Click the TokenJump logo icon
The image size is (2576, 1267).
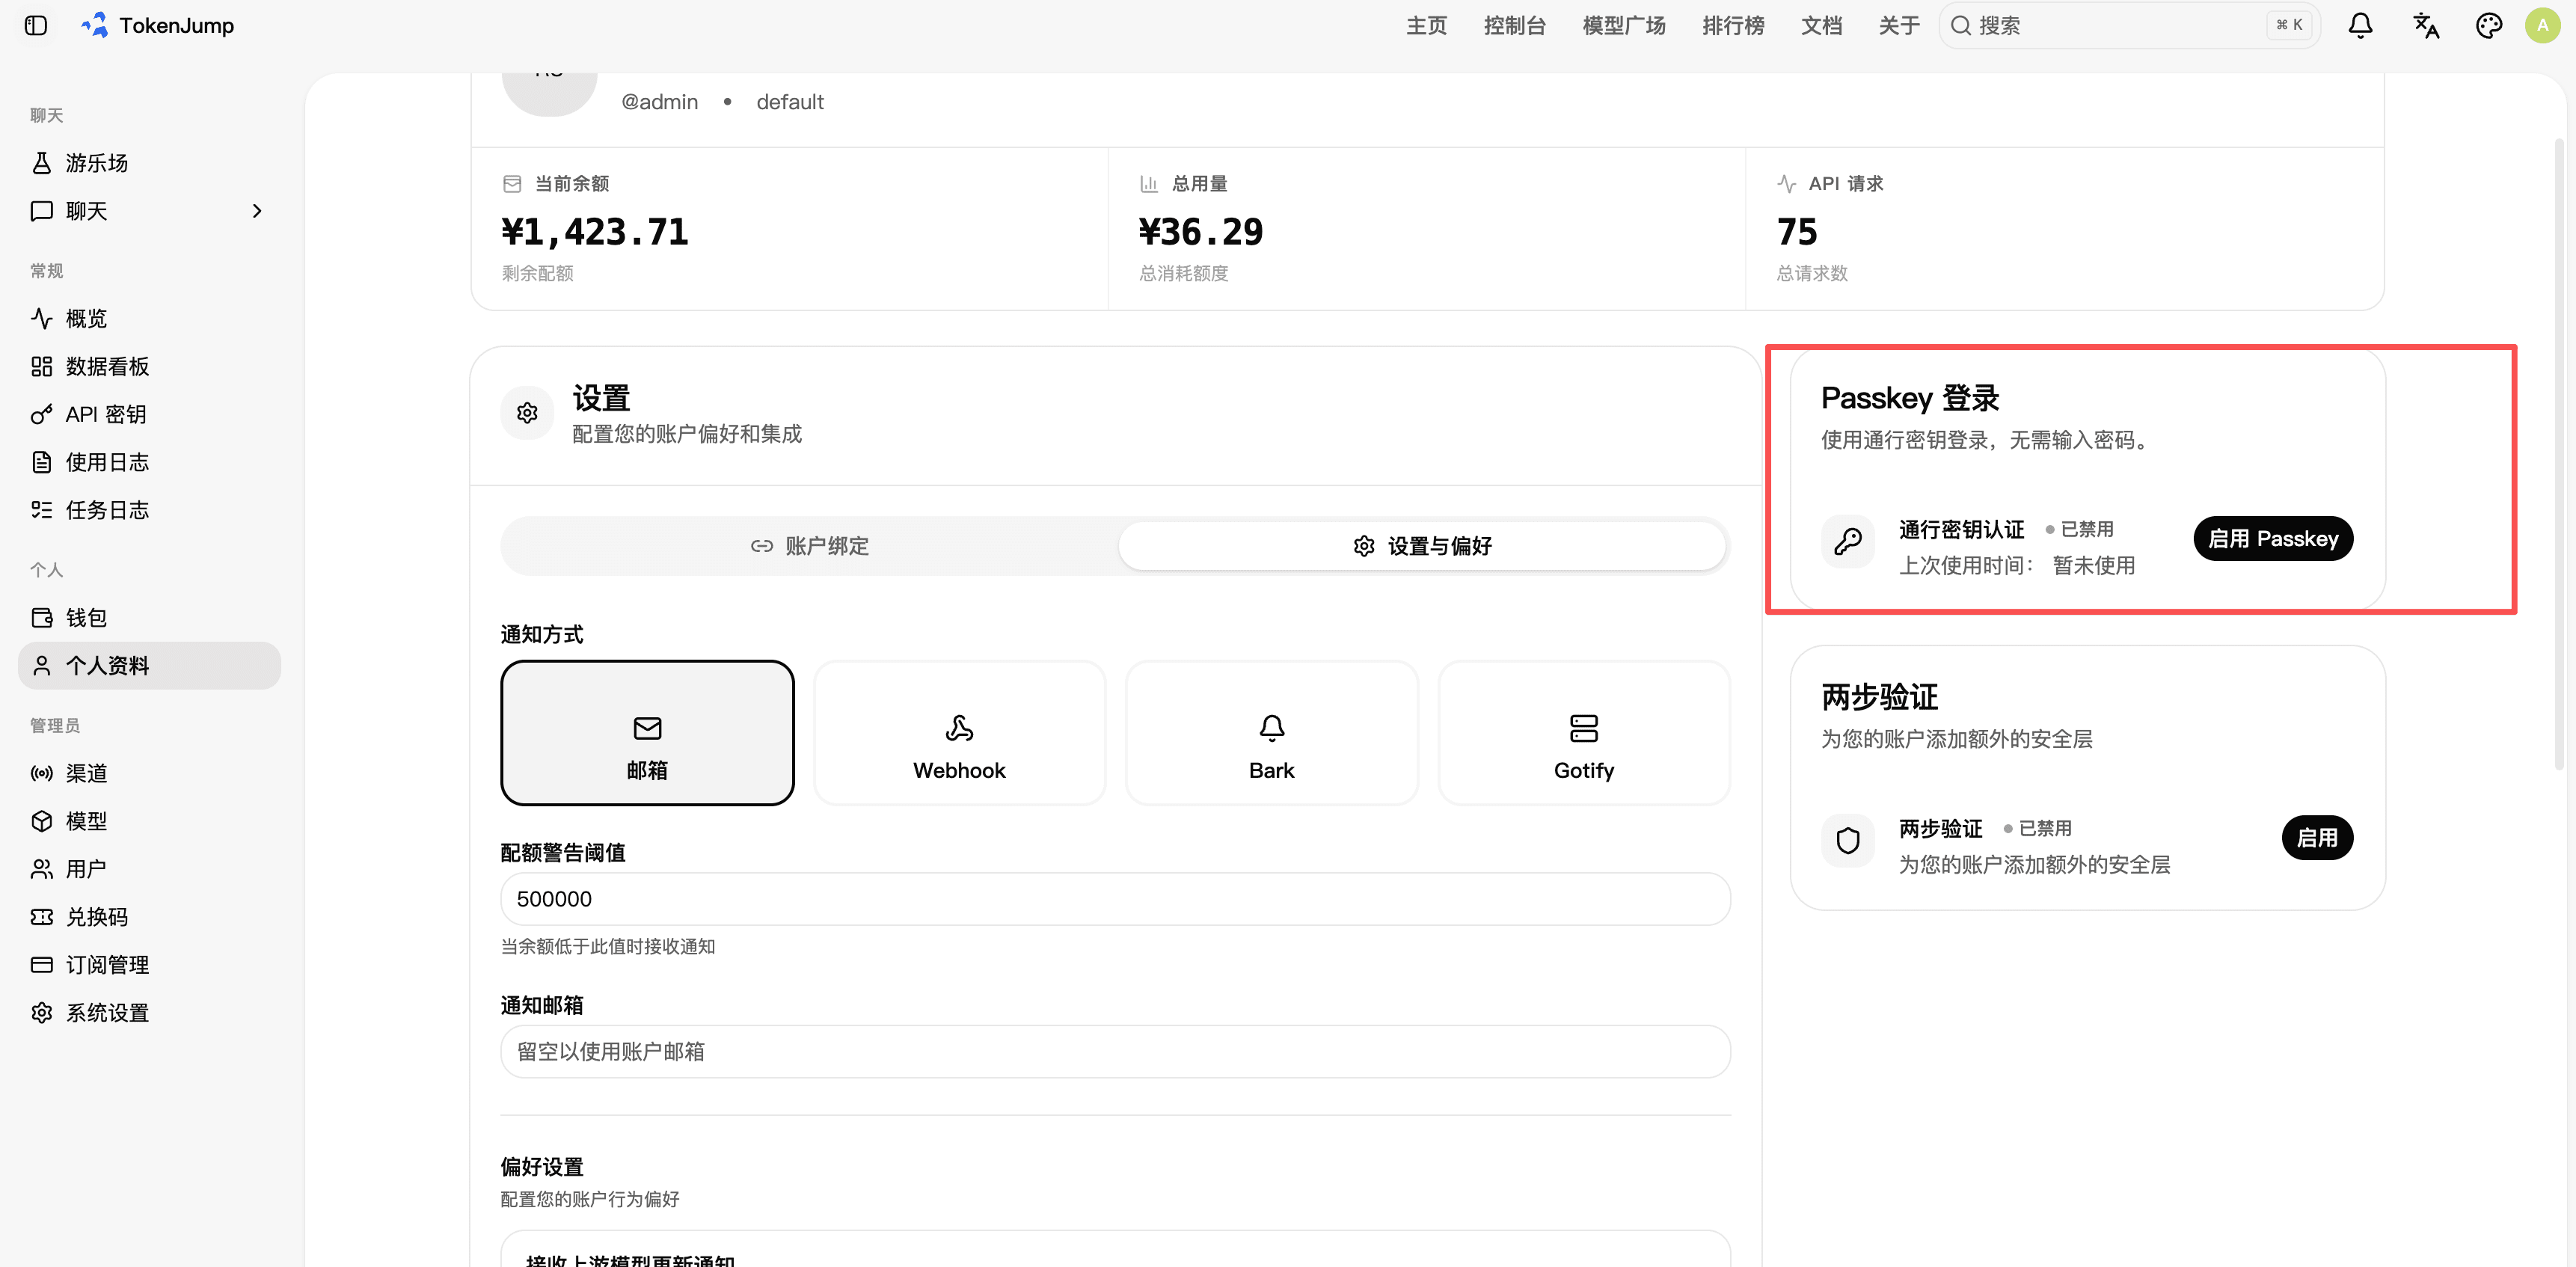pyautogui.click(x=95, y=25)
